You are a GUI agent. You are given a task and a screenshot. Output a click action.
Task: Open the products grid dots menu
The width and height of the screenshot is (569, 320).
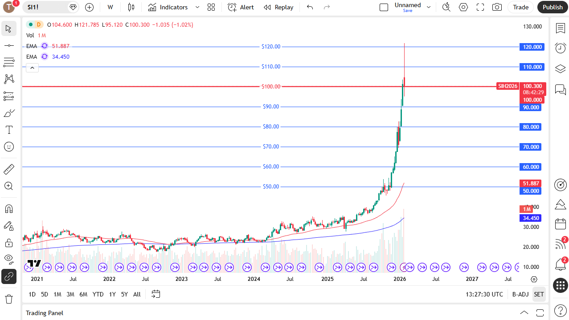coord(560,285)
